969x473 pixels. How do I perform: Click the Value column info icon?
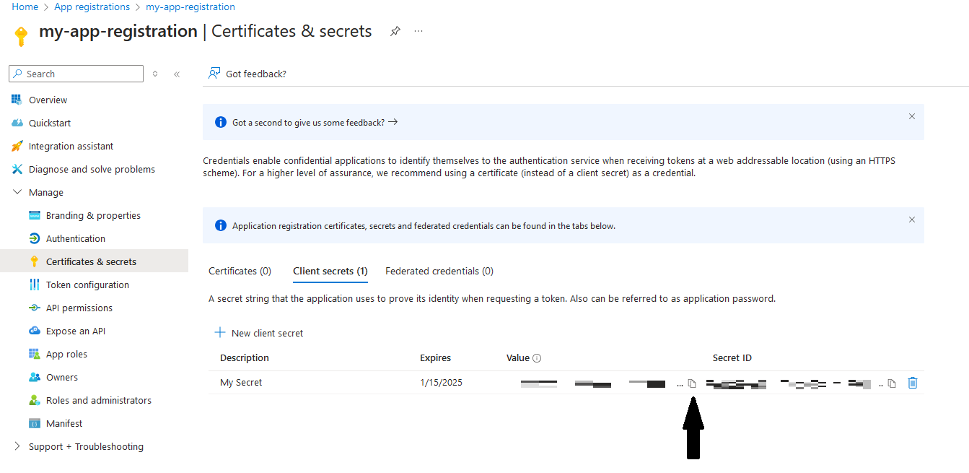pyautogui.click(x=537, y=358)
